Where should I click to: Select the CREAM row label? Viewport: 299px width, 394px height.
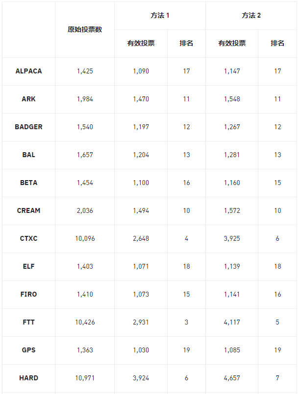click(x=28, y=210)
